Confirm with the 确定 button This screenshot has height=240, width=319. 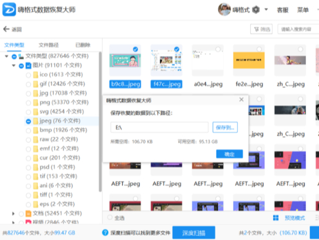click(x=230, y=154)
